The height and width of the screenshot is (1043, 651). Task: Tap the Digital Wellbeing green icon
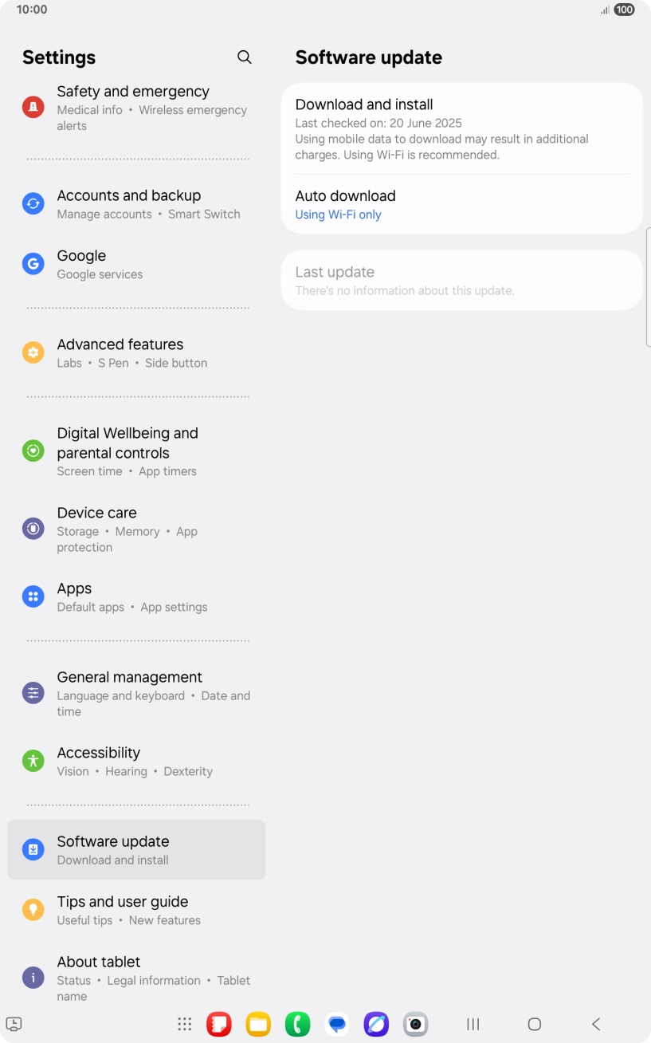[x=33, y=451]
